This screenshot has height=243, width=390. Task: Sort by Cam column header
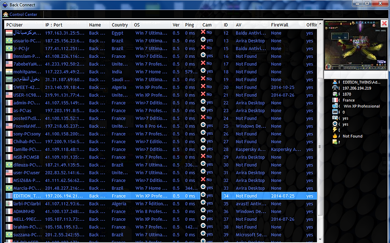(211, 25)
